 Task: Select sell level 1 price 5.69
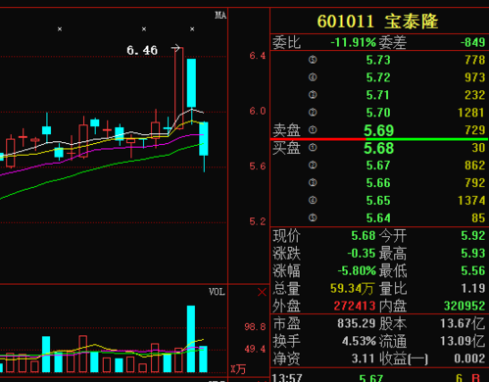[379, 130]
